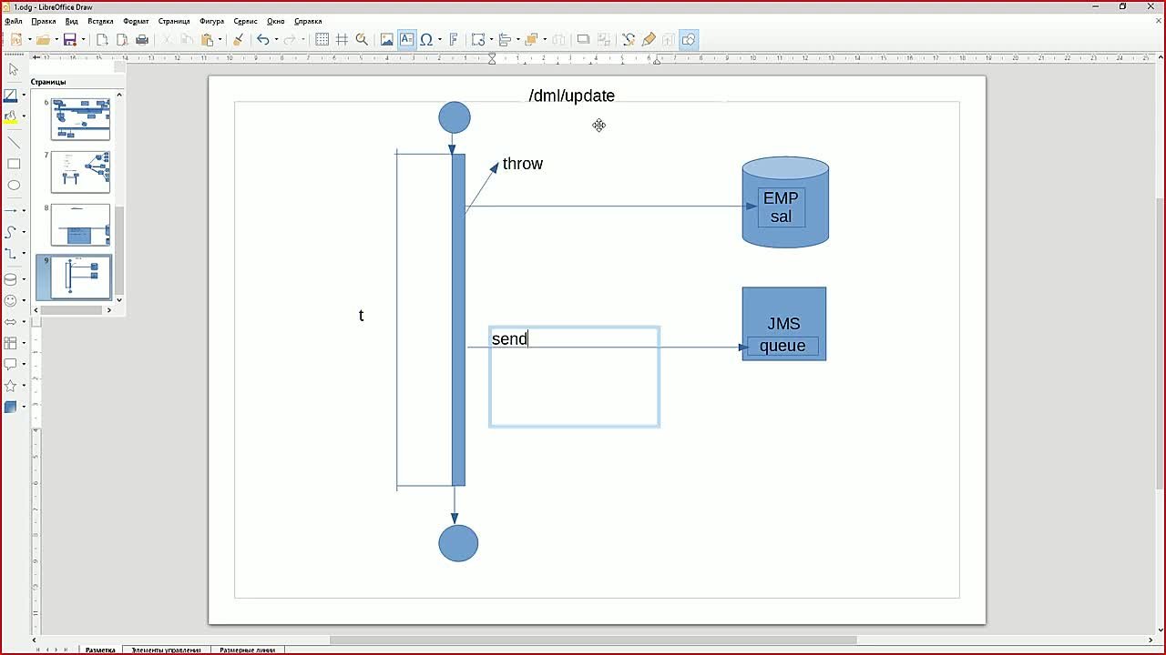Open the Вставка menu

tap(100, 21)
